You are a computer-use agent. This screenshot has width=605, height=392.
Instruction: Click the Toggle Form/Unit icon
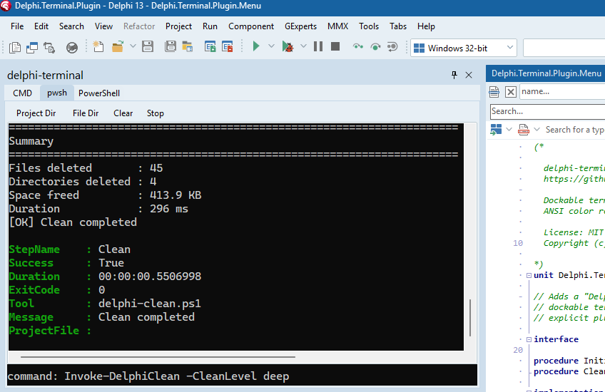tap(49, 48)
